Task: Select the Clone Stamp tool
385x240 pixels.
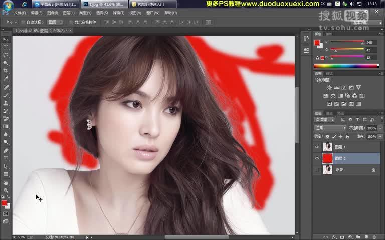Action: [x=6, y=103]
